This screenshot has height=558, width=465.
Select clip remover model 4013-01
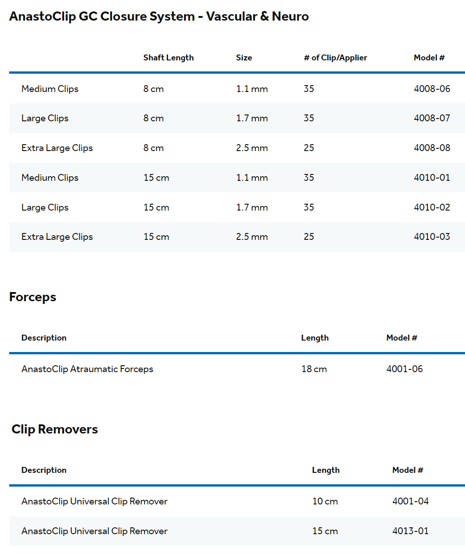[410, 531]
